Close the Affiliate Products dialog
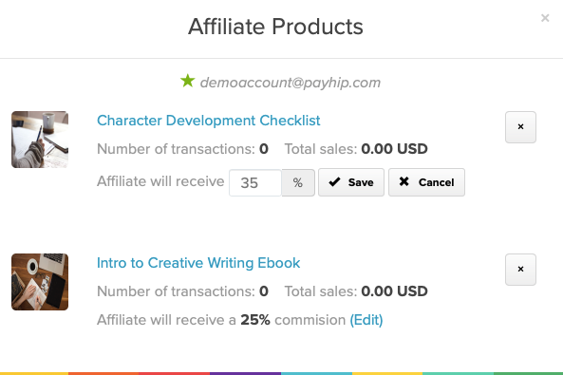 click(x=545, y=18)
